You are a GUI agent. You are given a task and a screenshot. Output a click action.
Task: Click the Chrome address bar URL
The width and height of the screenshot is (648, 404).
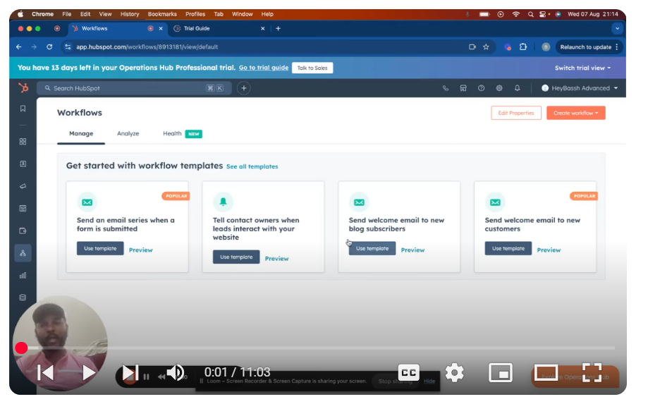pos(147,47)
